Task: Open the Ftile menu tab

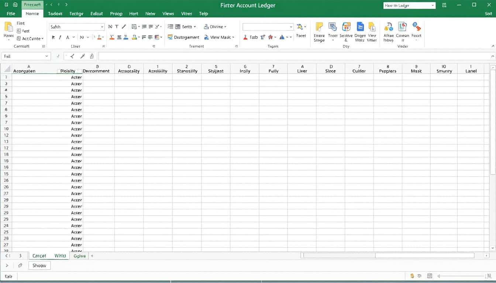Action: click(x=11, y=14)
